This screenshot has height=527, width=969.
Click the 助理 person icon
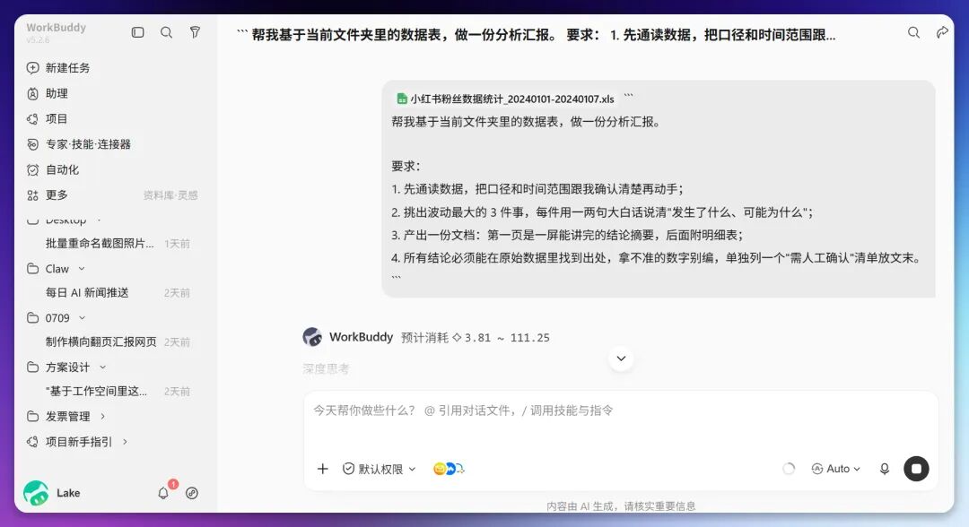(33, 93)
